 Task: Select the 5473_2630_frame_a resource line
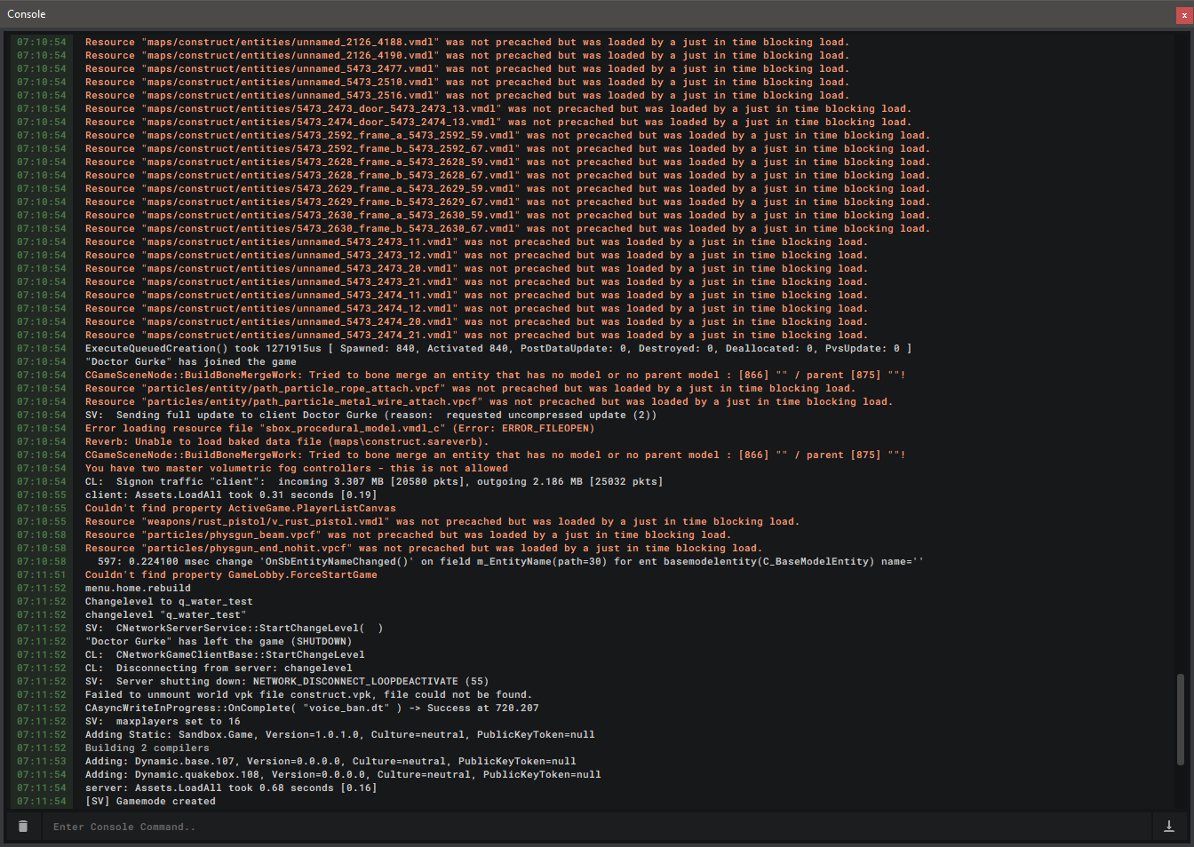coord(508,215)
